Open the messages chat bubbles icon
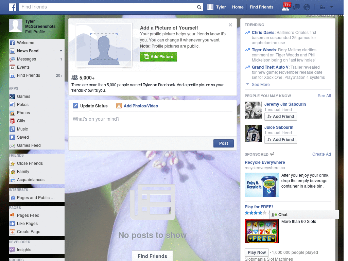348x261 pixels. click(296, 7)
